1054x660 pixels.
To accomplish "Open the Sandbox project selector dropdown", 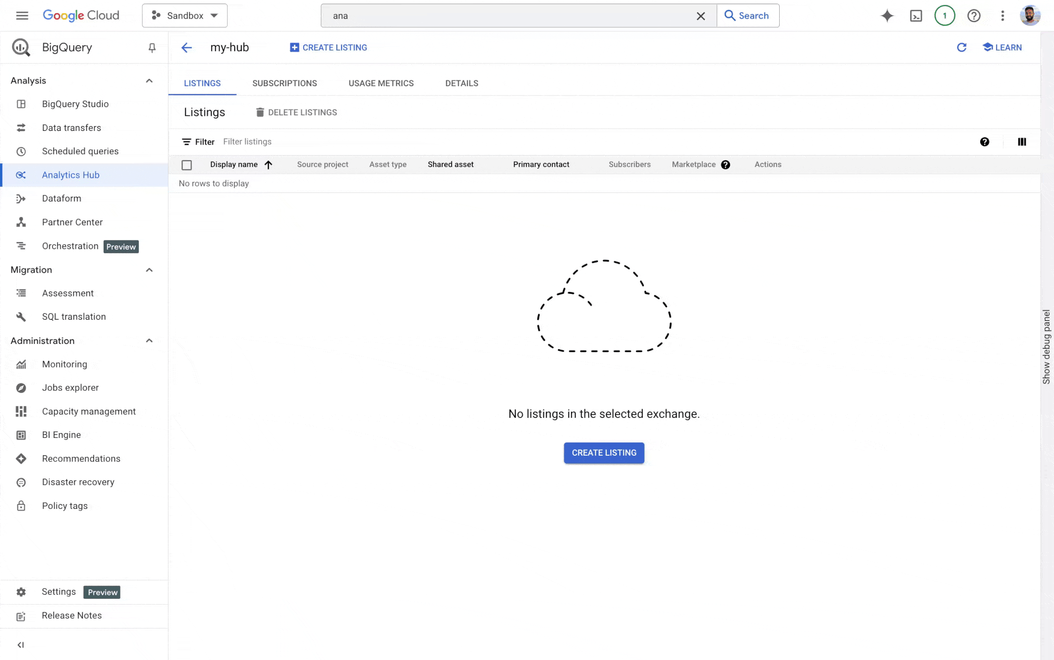I will [x=184, y=16].
